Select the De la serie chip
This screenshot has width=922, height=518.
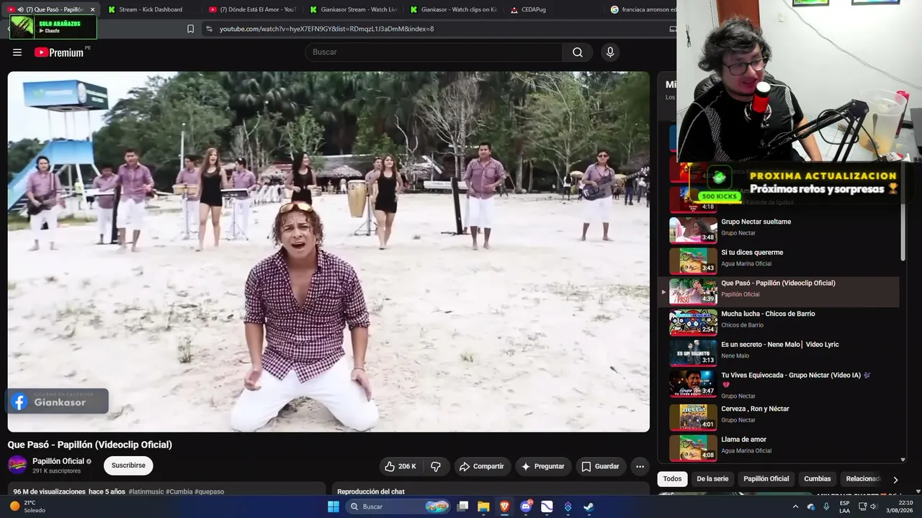pyautogui.click(x=712, y=478)
